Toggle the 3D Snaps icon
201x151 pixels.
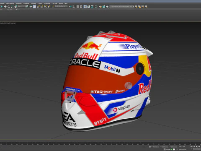(x=38, y=7)
